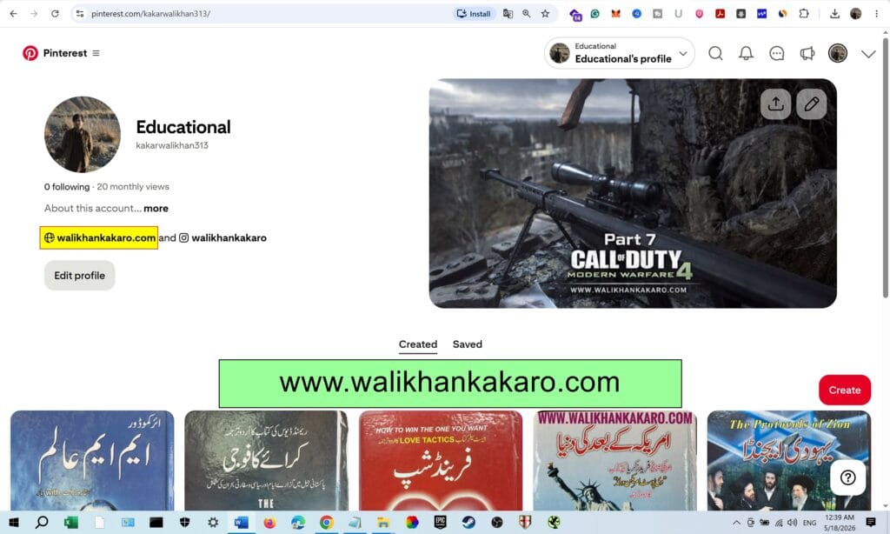The height and width of the screenshot is (534, 890).
Task: Click the Chrome profile avatar
Action: click(856, 14)
